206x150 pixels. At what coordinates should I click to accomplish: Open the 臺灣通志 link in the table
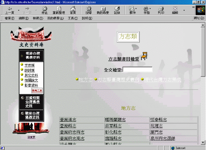pos(68,120)
